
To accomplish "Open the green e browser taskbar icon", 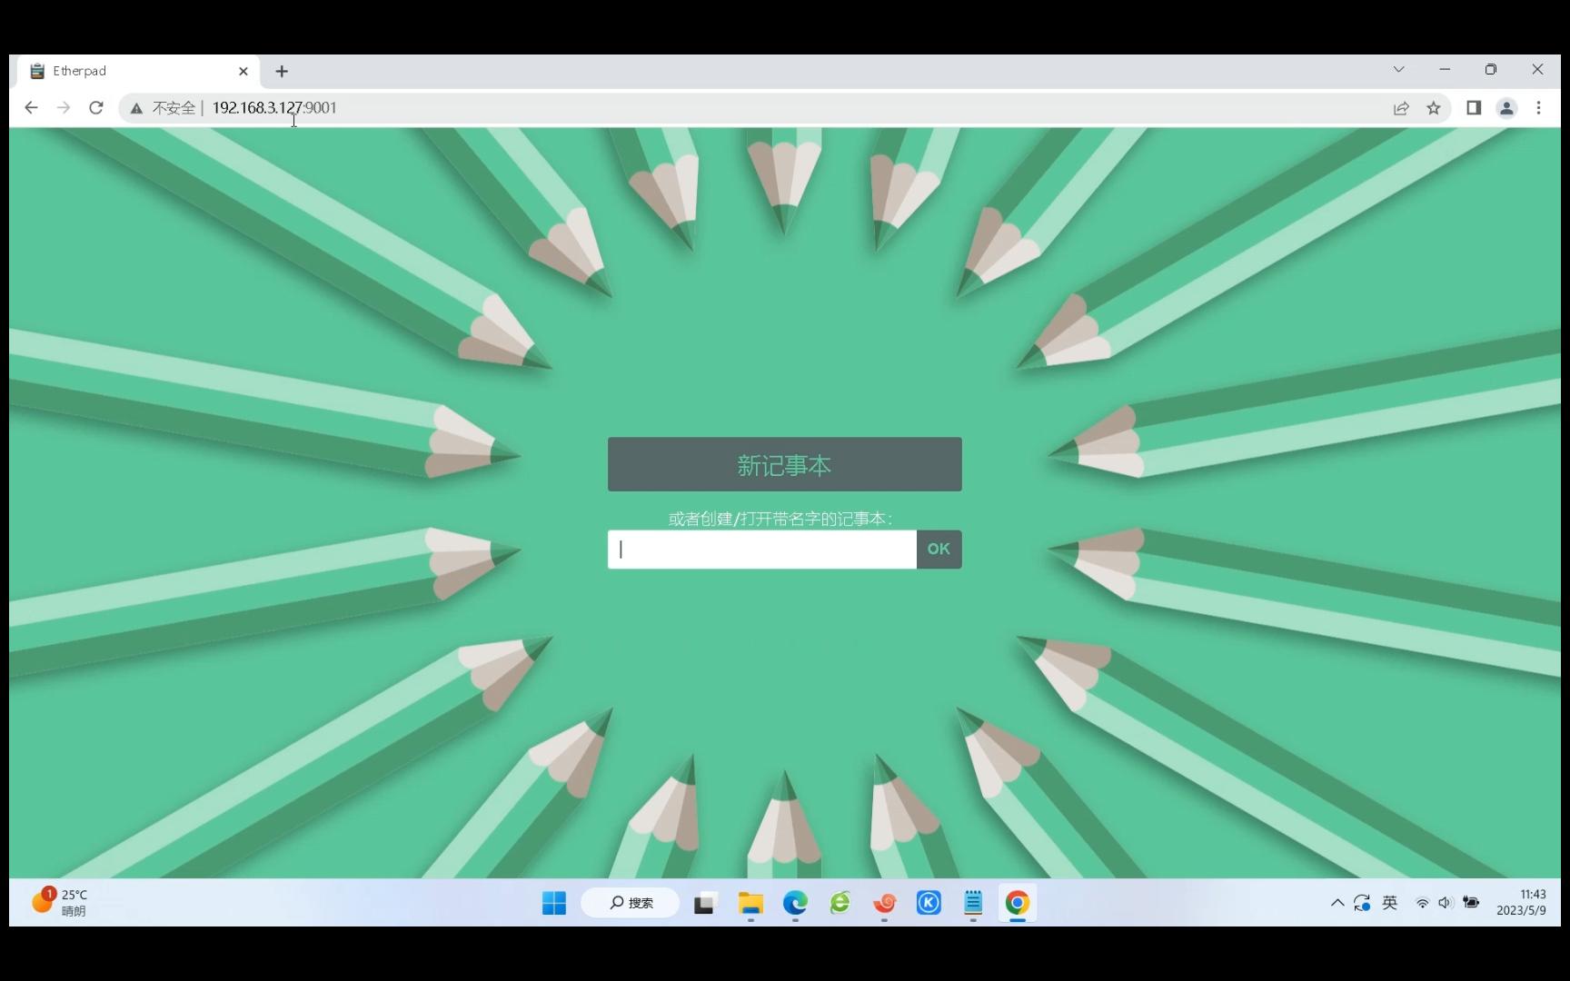I will (840, 903).
